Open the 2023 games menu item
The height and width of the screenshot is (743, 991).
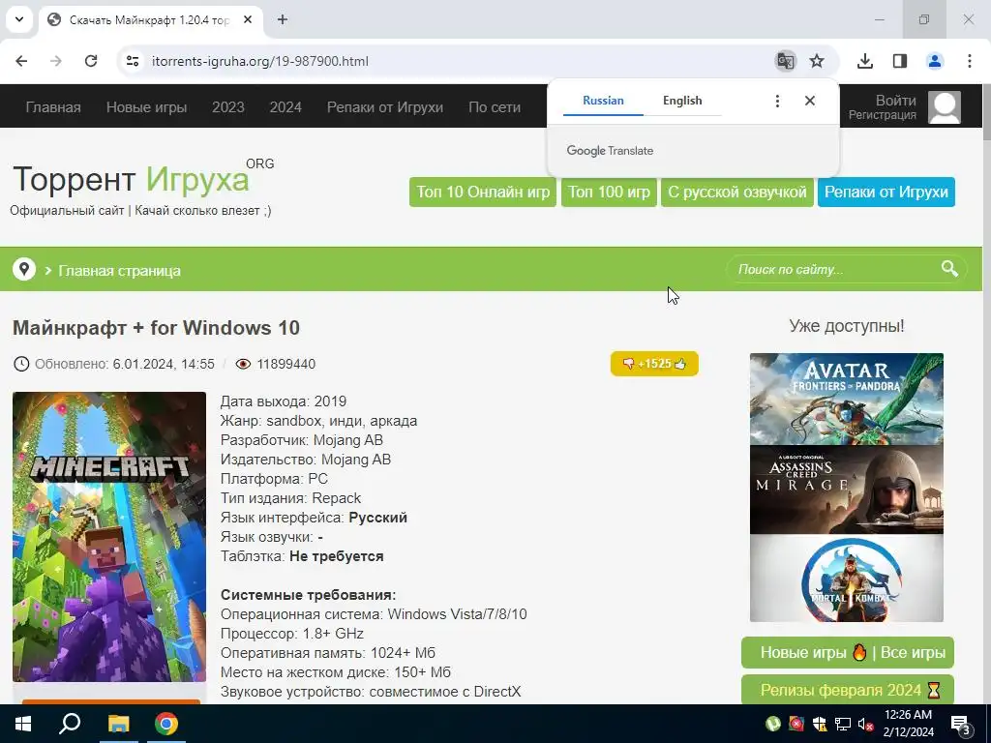228,107
